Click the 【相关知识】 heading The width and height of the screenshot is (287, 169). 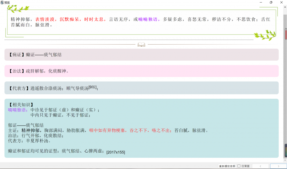(x=21, y=105)
